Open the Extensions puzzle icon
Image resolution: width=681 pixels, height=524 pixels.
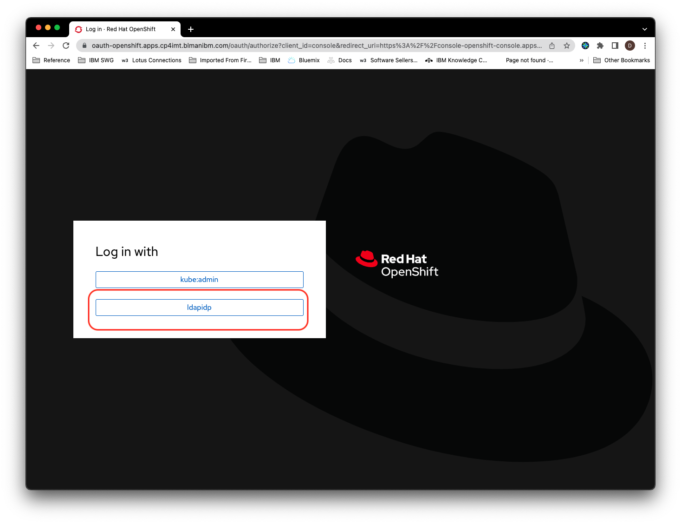(600, 46)
